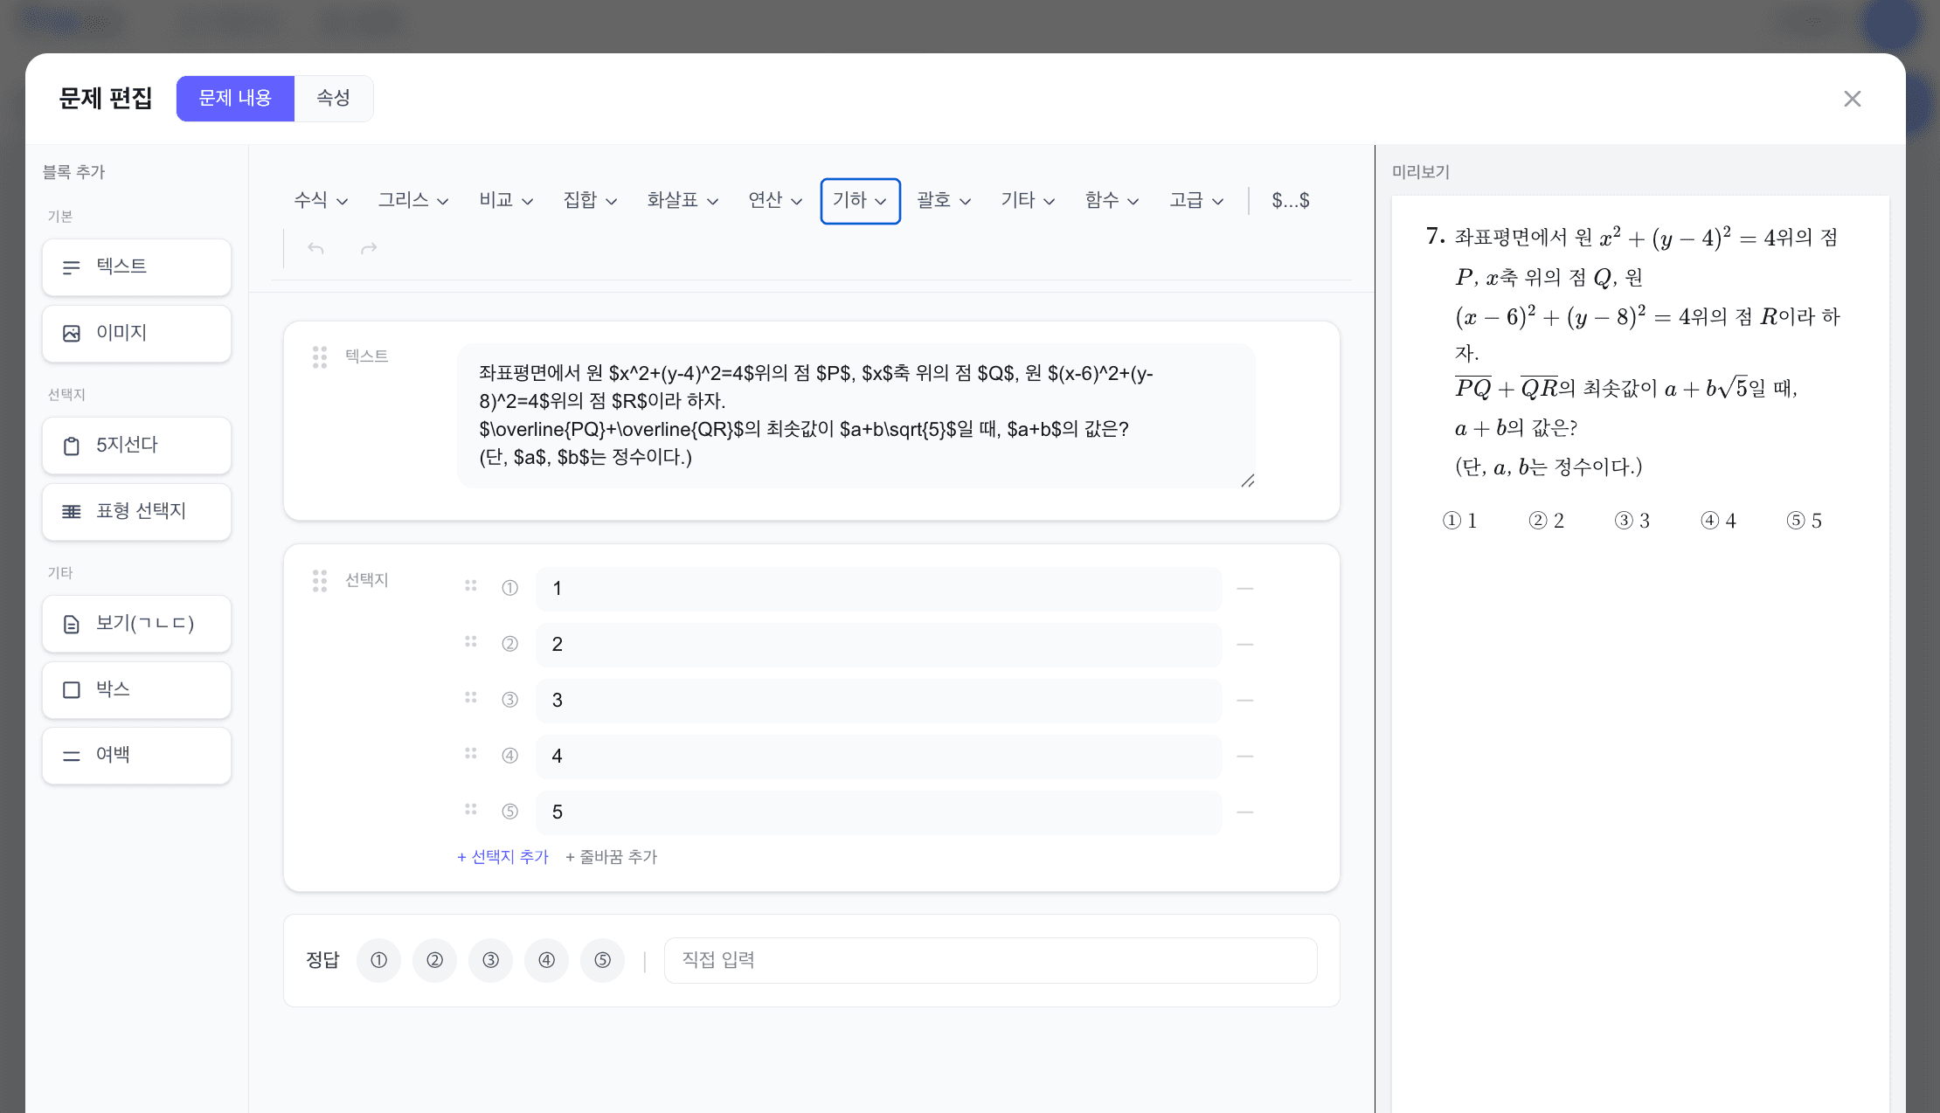
Task: Select answer ⑤ in 정답 row
Action: 602,960
